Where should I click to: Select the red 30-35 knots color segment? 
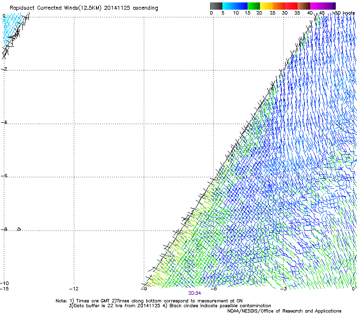[291, 6]
